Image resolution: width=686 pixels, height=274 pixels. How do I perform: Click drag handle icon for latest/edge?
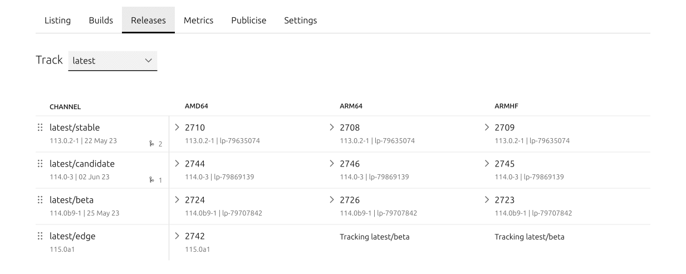pyautogui.click(x=40, y=236)
